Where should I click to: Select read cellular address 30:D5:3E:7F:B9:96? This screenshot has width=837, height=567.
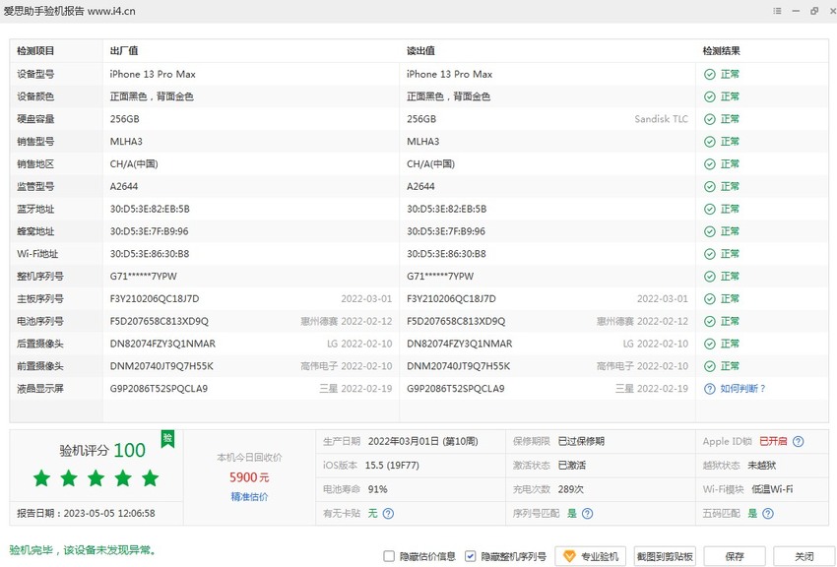point(446,231)
